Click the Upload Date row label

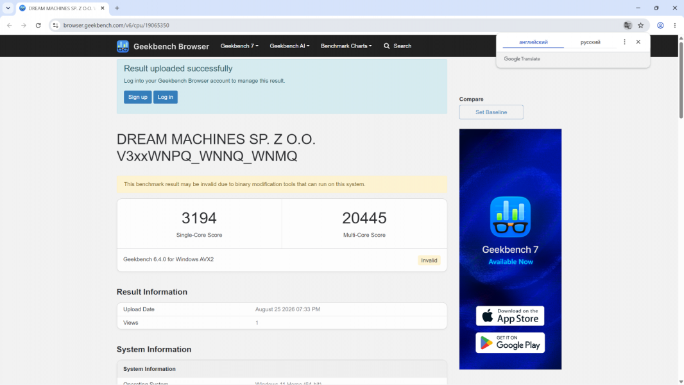point(139,309)
